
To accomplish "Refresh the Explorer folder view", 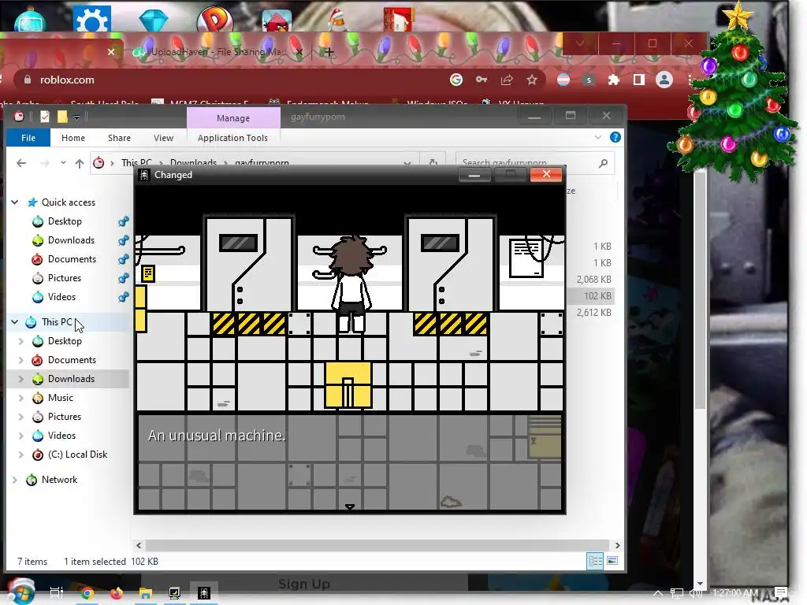I will click(433, 162).
